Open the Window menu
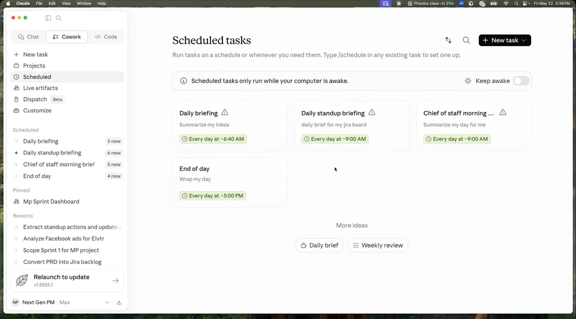 (x=84, y=4)
